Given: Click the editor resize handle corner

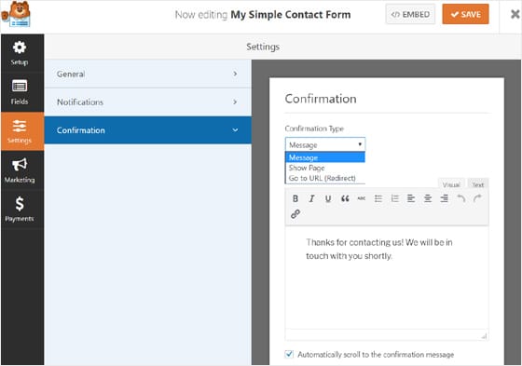Looking at the screenshot, I should click(484, 336).
